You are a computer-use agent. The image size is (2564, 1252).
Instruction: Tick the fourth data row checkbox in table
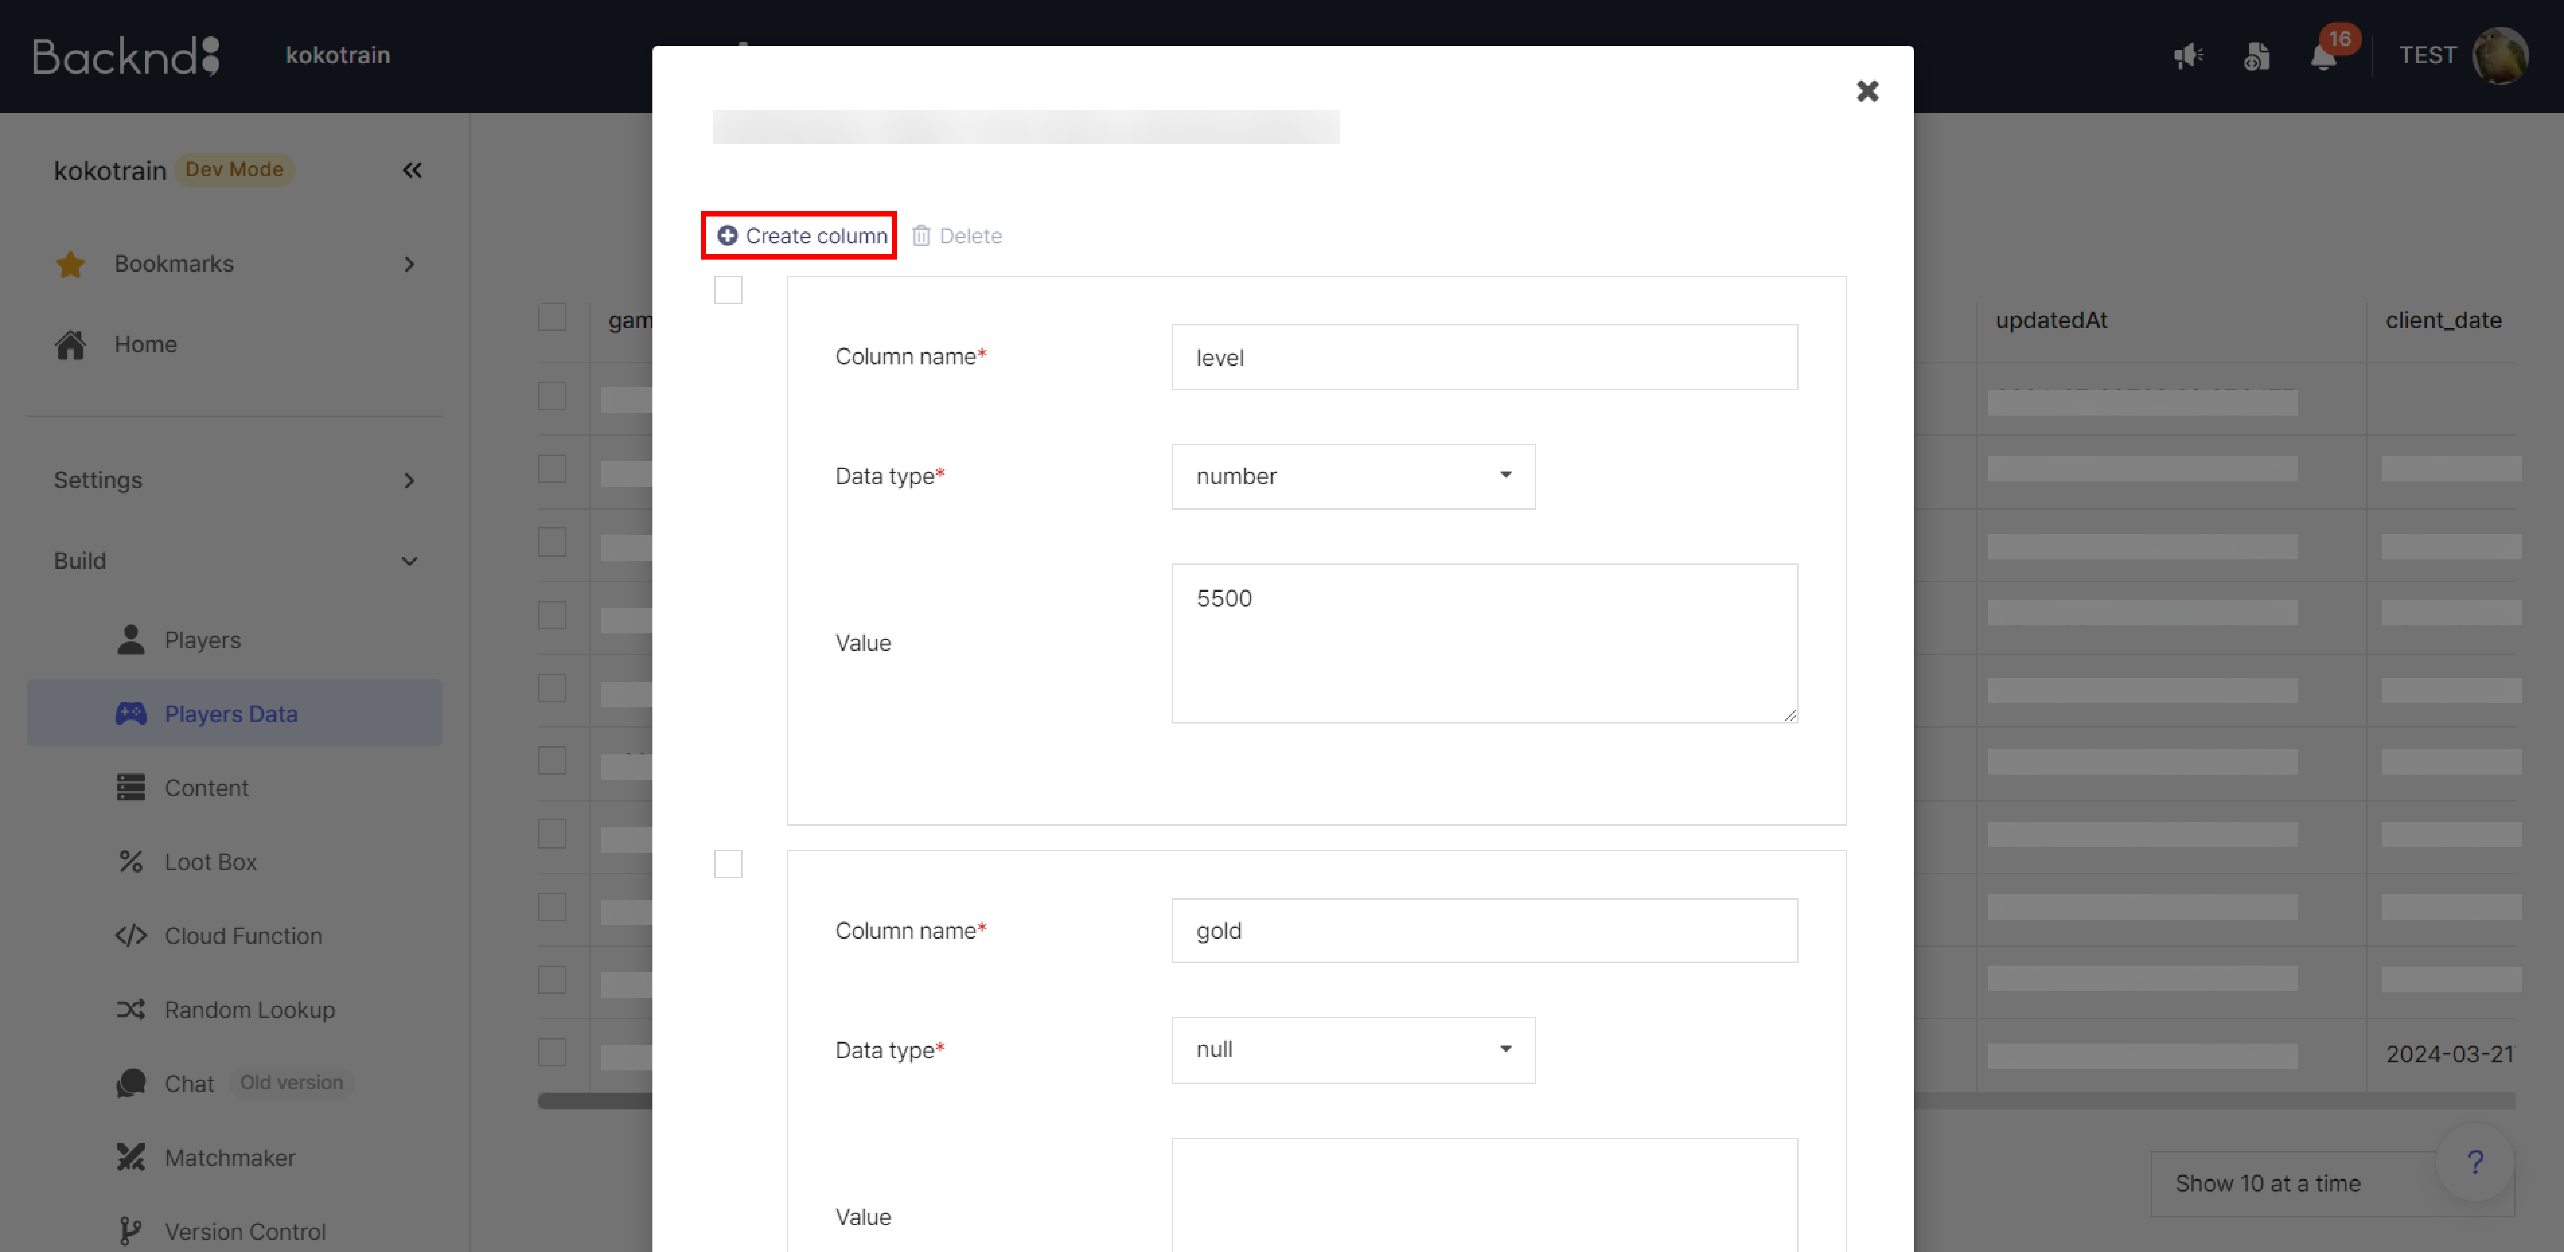tap(553, 615)
